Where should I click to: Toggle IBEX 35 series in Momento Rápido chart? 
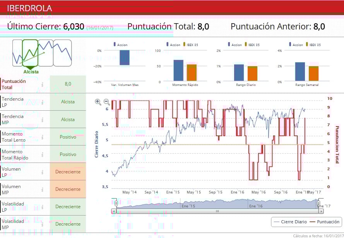(x=191, y=45)
